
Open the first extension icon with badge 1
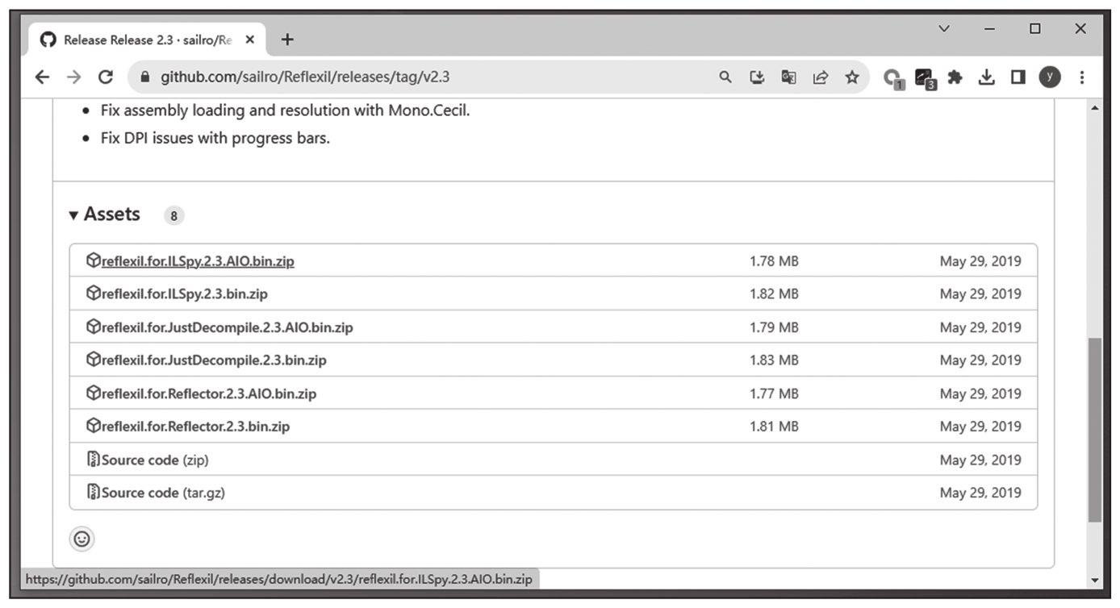tap(892, 78)
